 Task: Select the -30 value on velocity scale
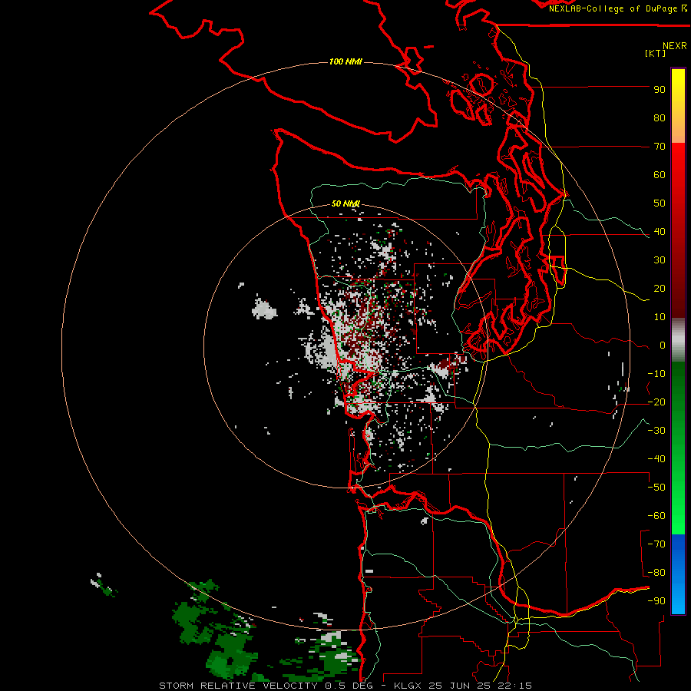click(x=656, y=431)
